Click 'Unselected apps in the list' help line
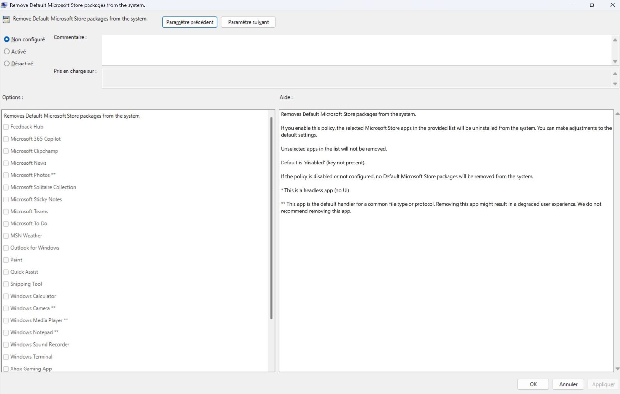Viewport: 620px width, 394px height. tap(334, 149)
